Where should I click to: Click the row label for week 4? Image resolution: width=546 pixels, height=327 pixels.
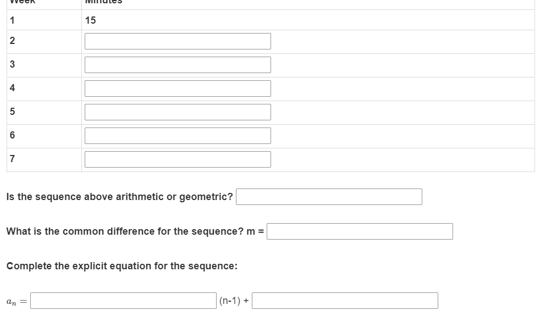[11, 88]
